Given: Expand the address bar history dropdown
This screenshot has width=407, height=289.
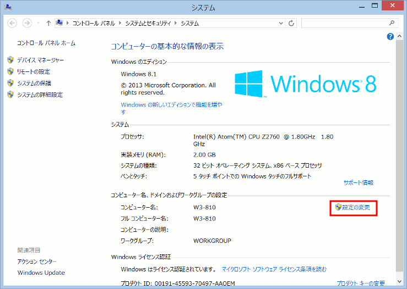Looking at the screenshot, I should (280, 24).
